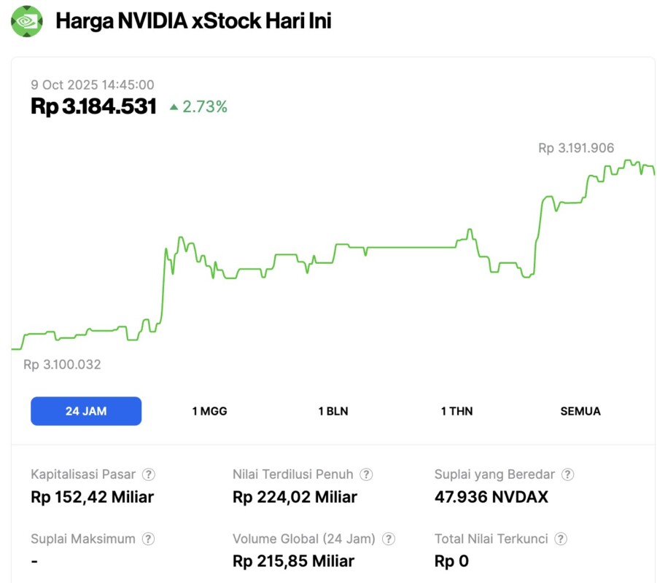This screenshot has height=583, width=657.
Task: Open the Suplai Maksimum help icon
Action: 148,539
